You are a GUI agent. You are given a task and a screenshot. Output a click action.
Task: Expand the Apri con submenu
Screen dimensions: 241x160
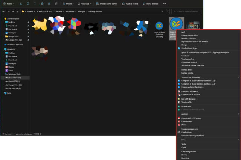tap(238, 114)
